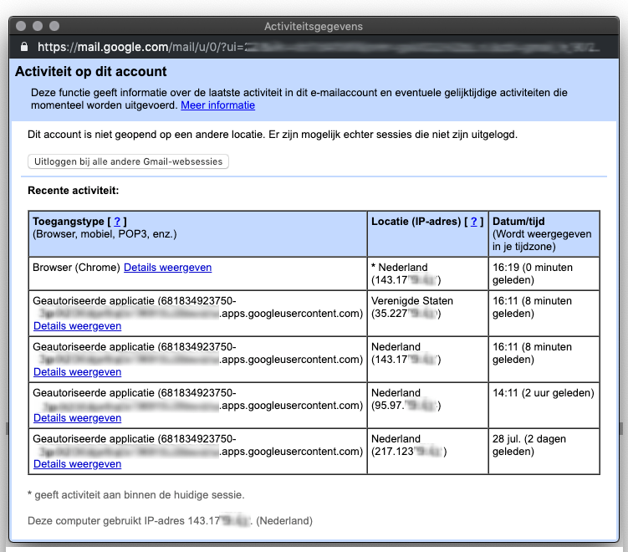Open 'Details weergeven' for the Verenigde Staten entry

77,326
